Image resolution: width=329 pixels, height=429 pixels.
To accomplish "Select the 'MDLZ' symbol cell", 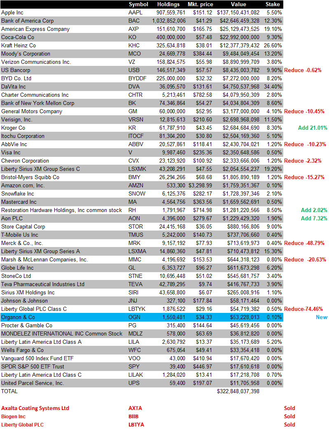I will tap(136, 333).
